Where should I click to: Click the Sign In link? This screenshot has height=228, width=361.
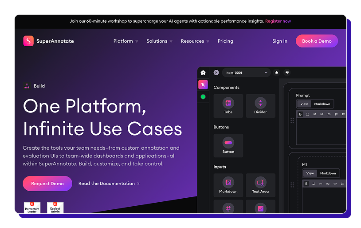(x=280, y=41)
